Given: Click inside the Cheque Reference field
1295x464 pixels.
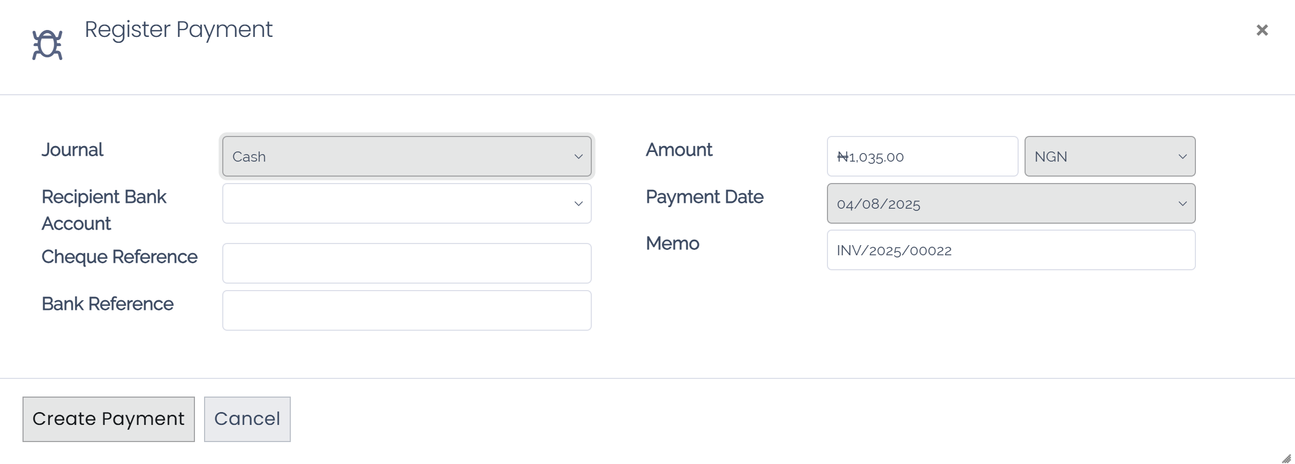Looking at the screenshot, I should click(406, 263).
